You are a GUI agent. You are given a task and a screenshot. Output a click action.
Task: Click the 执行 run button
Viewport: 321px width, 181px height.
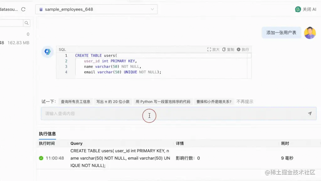click(243, 49)
